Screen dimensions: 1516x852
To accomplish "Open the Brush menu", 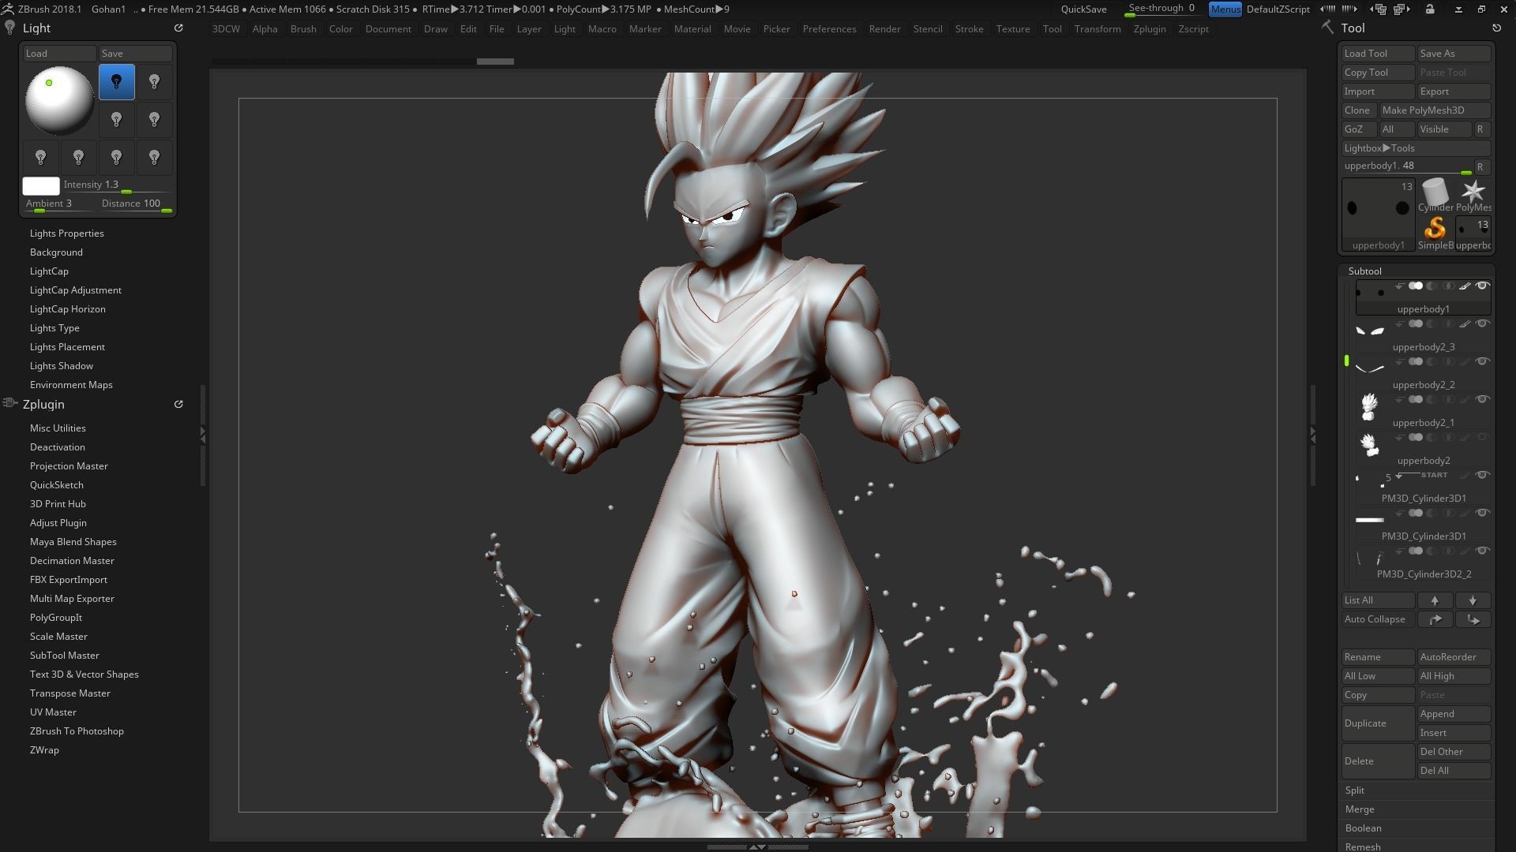I will pos(303,29).
